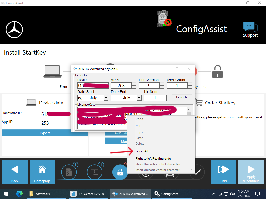Open the Date Start dropdown
266x199 pixels.
[106, 98]
